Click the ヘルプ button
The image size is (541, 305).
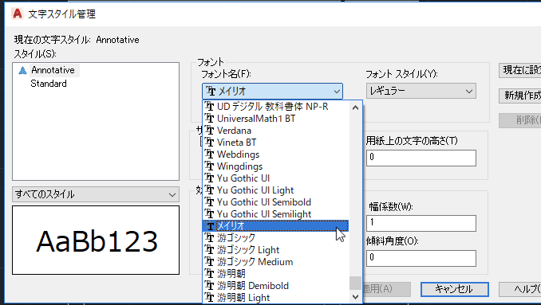[519, 289]
